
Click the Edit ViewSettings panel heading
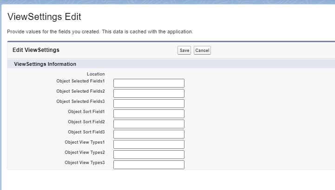click(x=36, y=50)
